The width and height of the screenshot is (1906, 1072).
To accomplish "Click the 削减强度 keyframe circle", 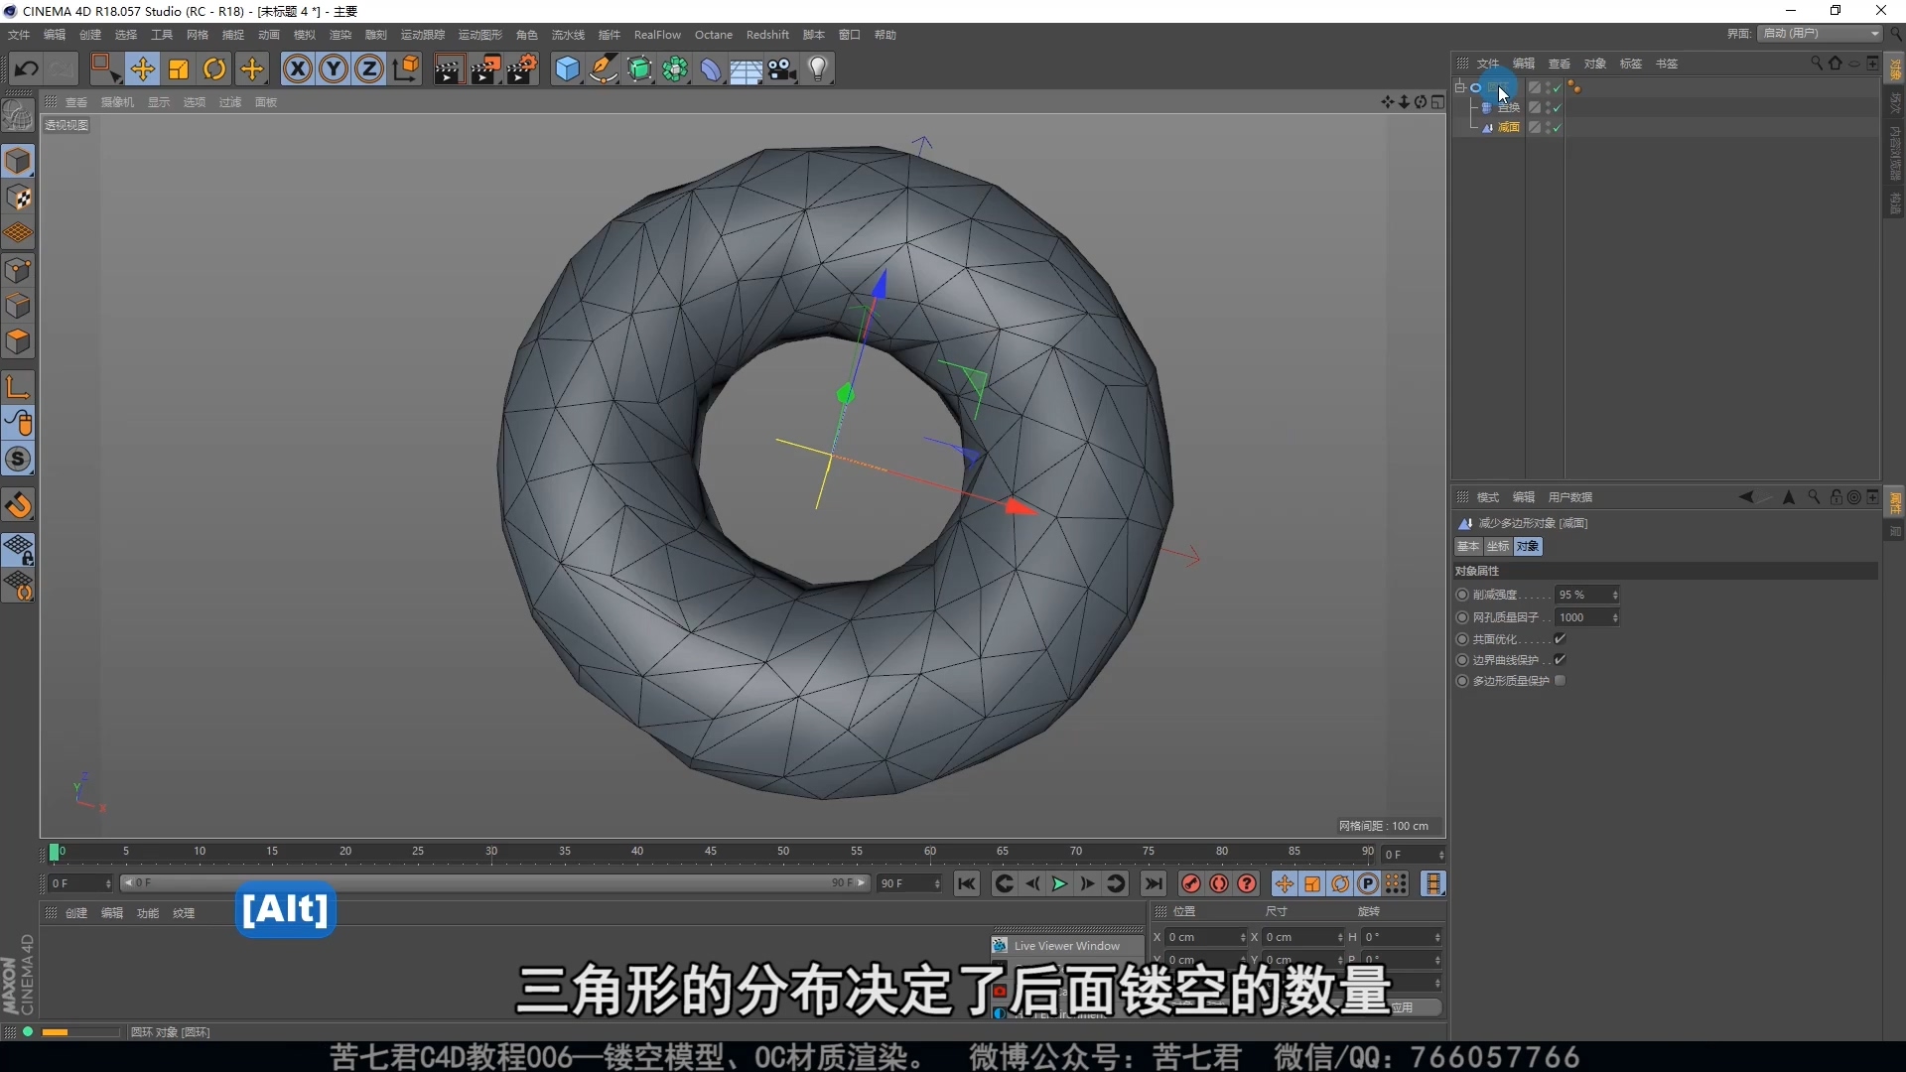I will coord(1462,595).
